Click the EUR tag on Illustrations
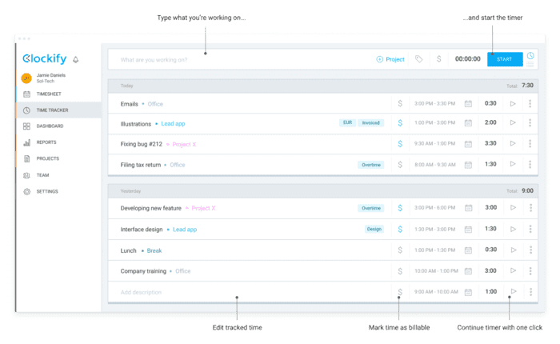This screenshot has width=560, height=344. tap(347, 122)
